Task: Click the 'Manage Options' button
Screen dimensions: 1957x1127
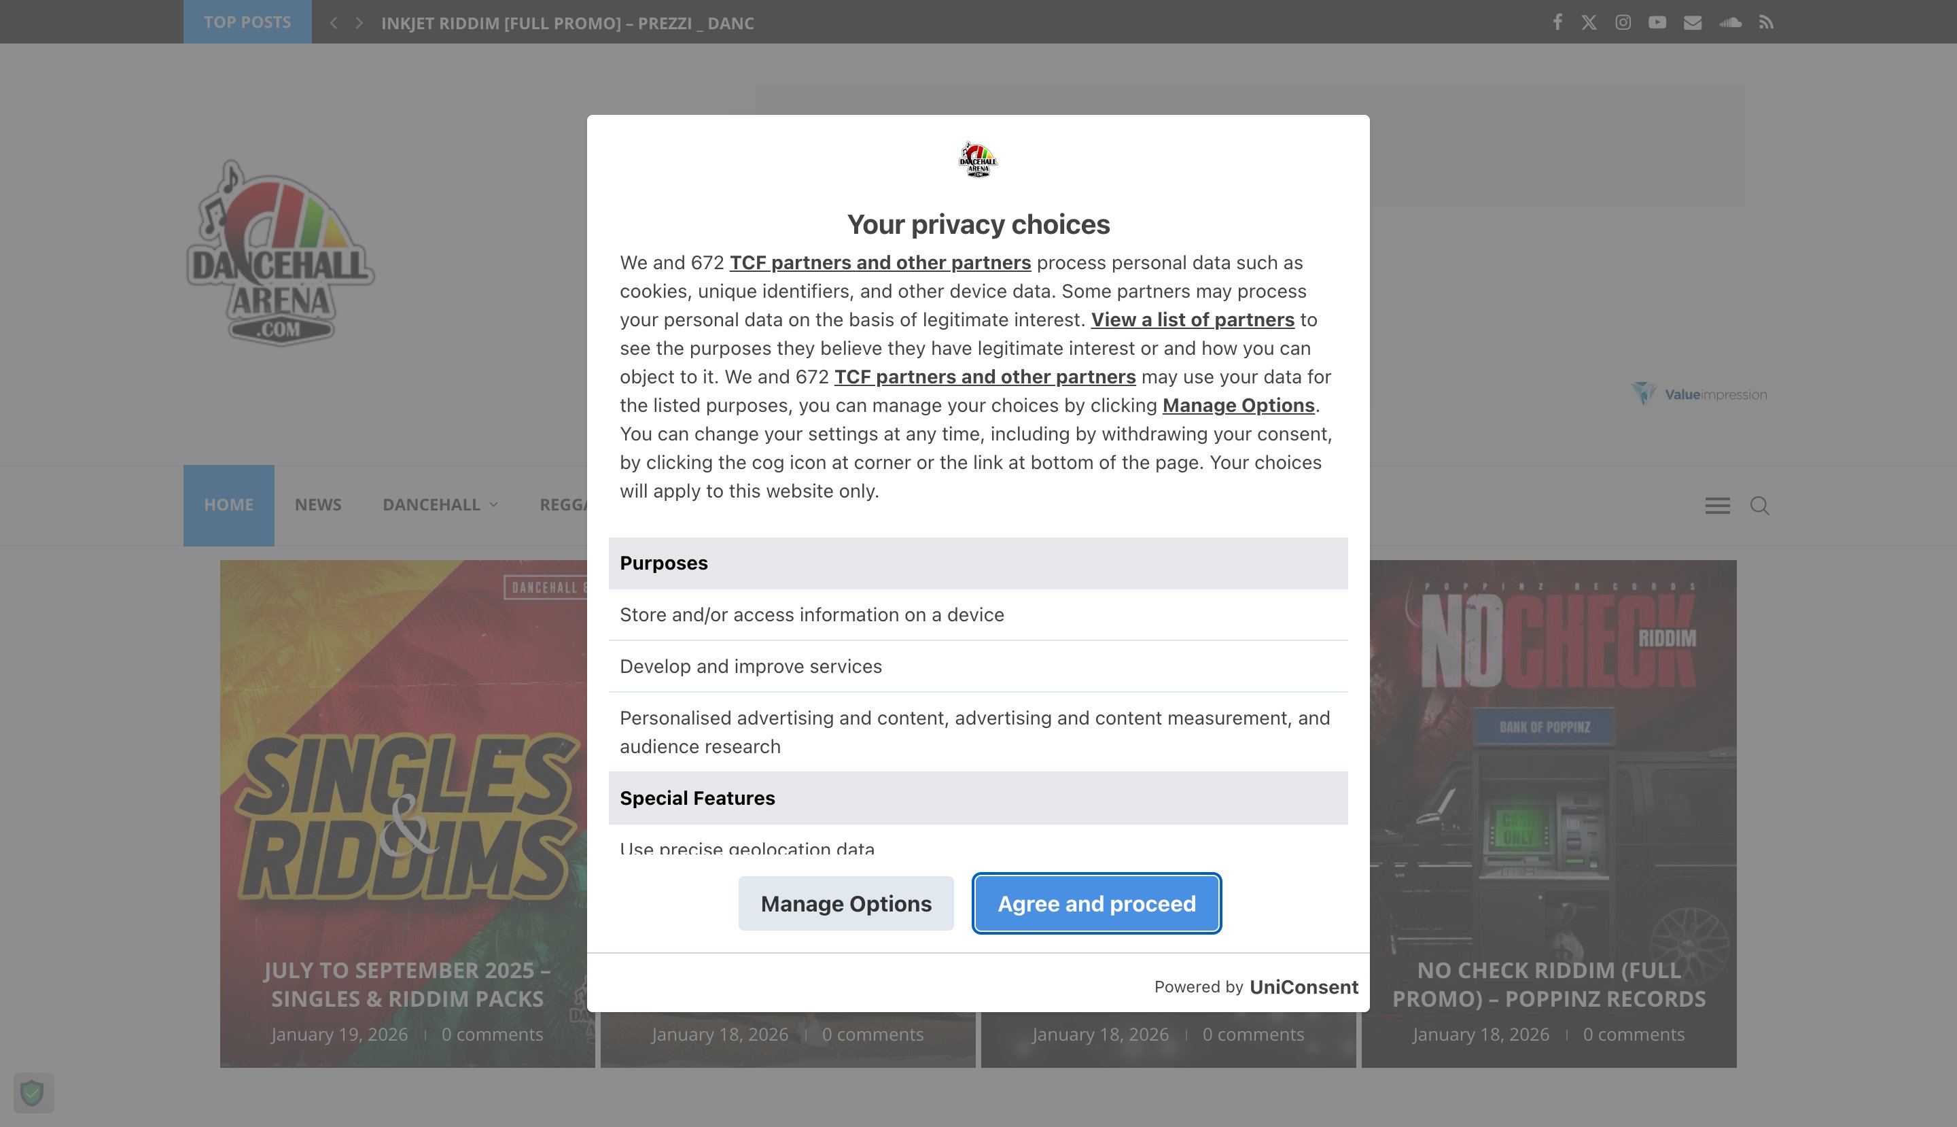Action: click(x=845, y=903)
